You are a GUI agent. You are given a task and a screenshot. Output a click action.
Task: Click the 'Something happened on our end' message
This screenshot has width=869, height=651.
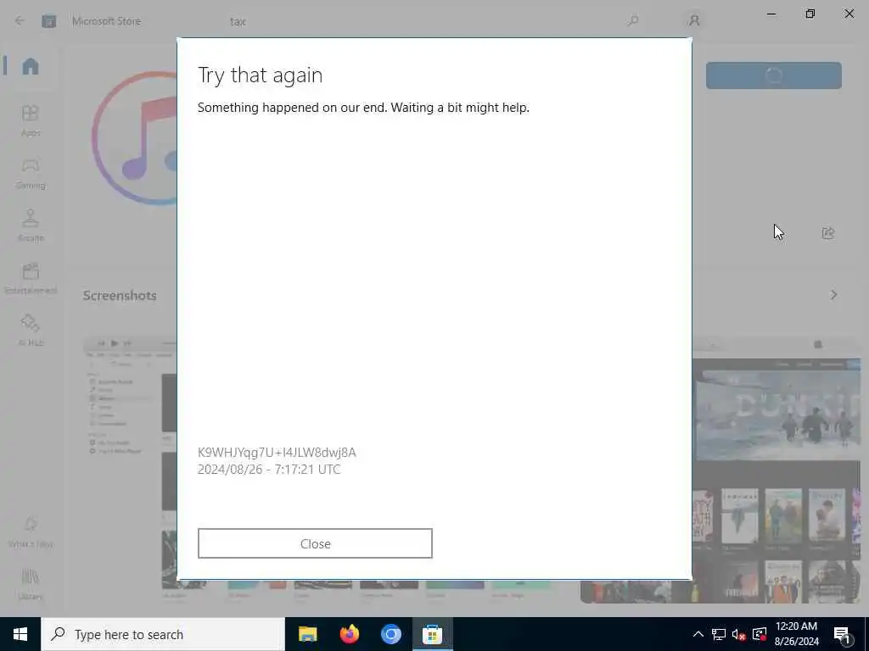point(363,108)
